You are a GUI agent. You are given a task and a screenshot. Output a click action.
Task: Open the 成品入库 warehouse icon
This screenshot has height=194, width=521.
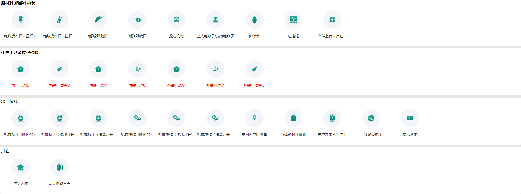[x=21, y=167]
